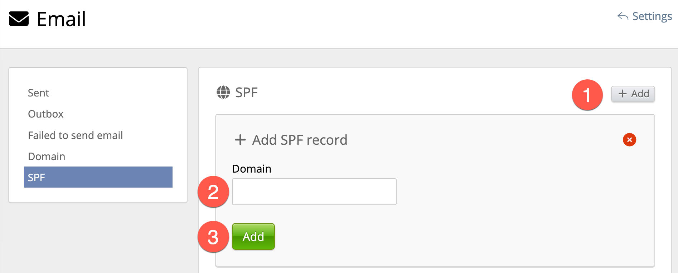This screenshot has height=273, width=678.
Task: Click the SPF section heading
Action: (246, 93)
